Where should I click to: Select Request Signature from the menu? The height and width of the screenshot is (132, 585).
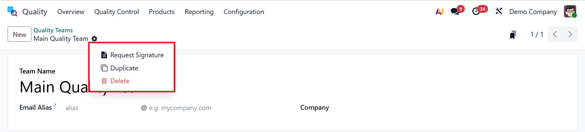(x=137, y=55)
